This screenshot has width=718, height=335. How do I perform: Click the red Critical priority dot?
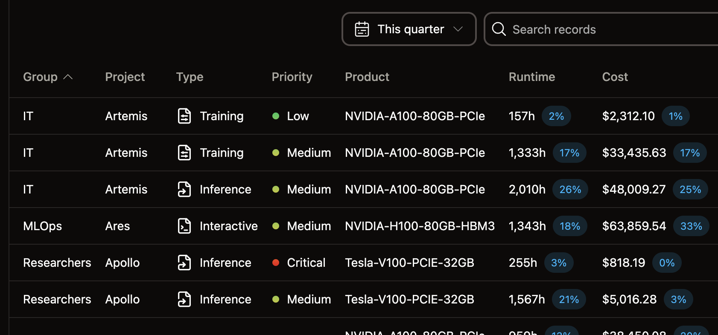[x=276, y=263]
